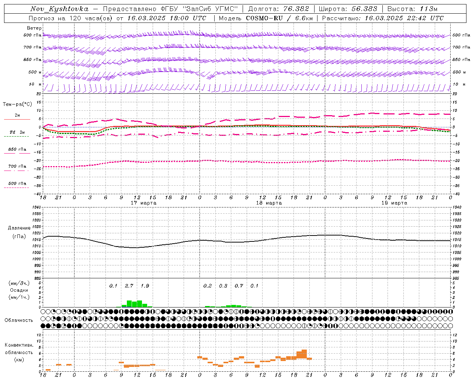The image size is (472, 378).
Task: Click the Тем-ра(°C) axis title
Action: [x=17, y=104]
